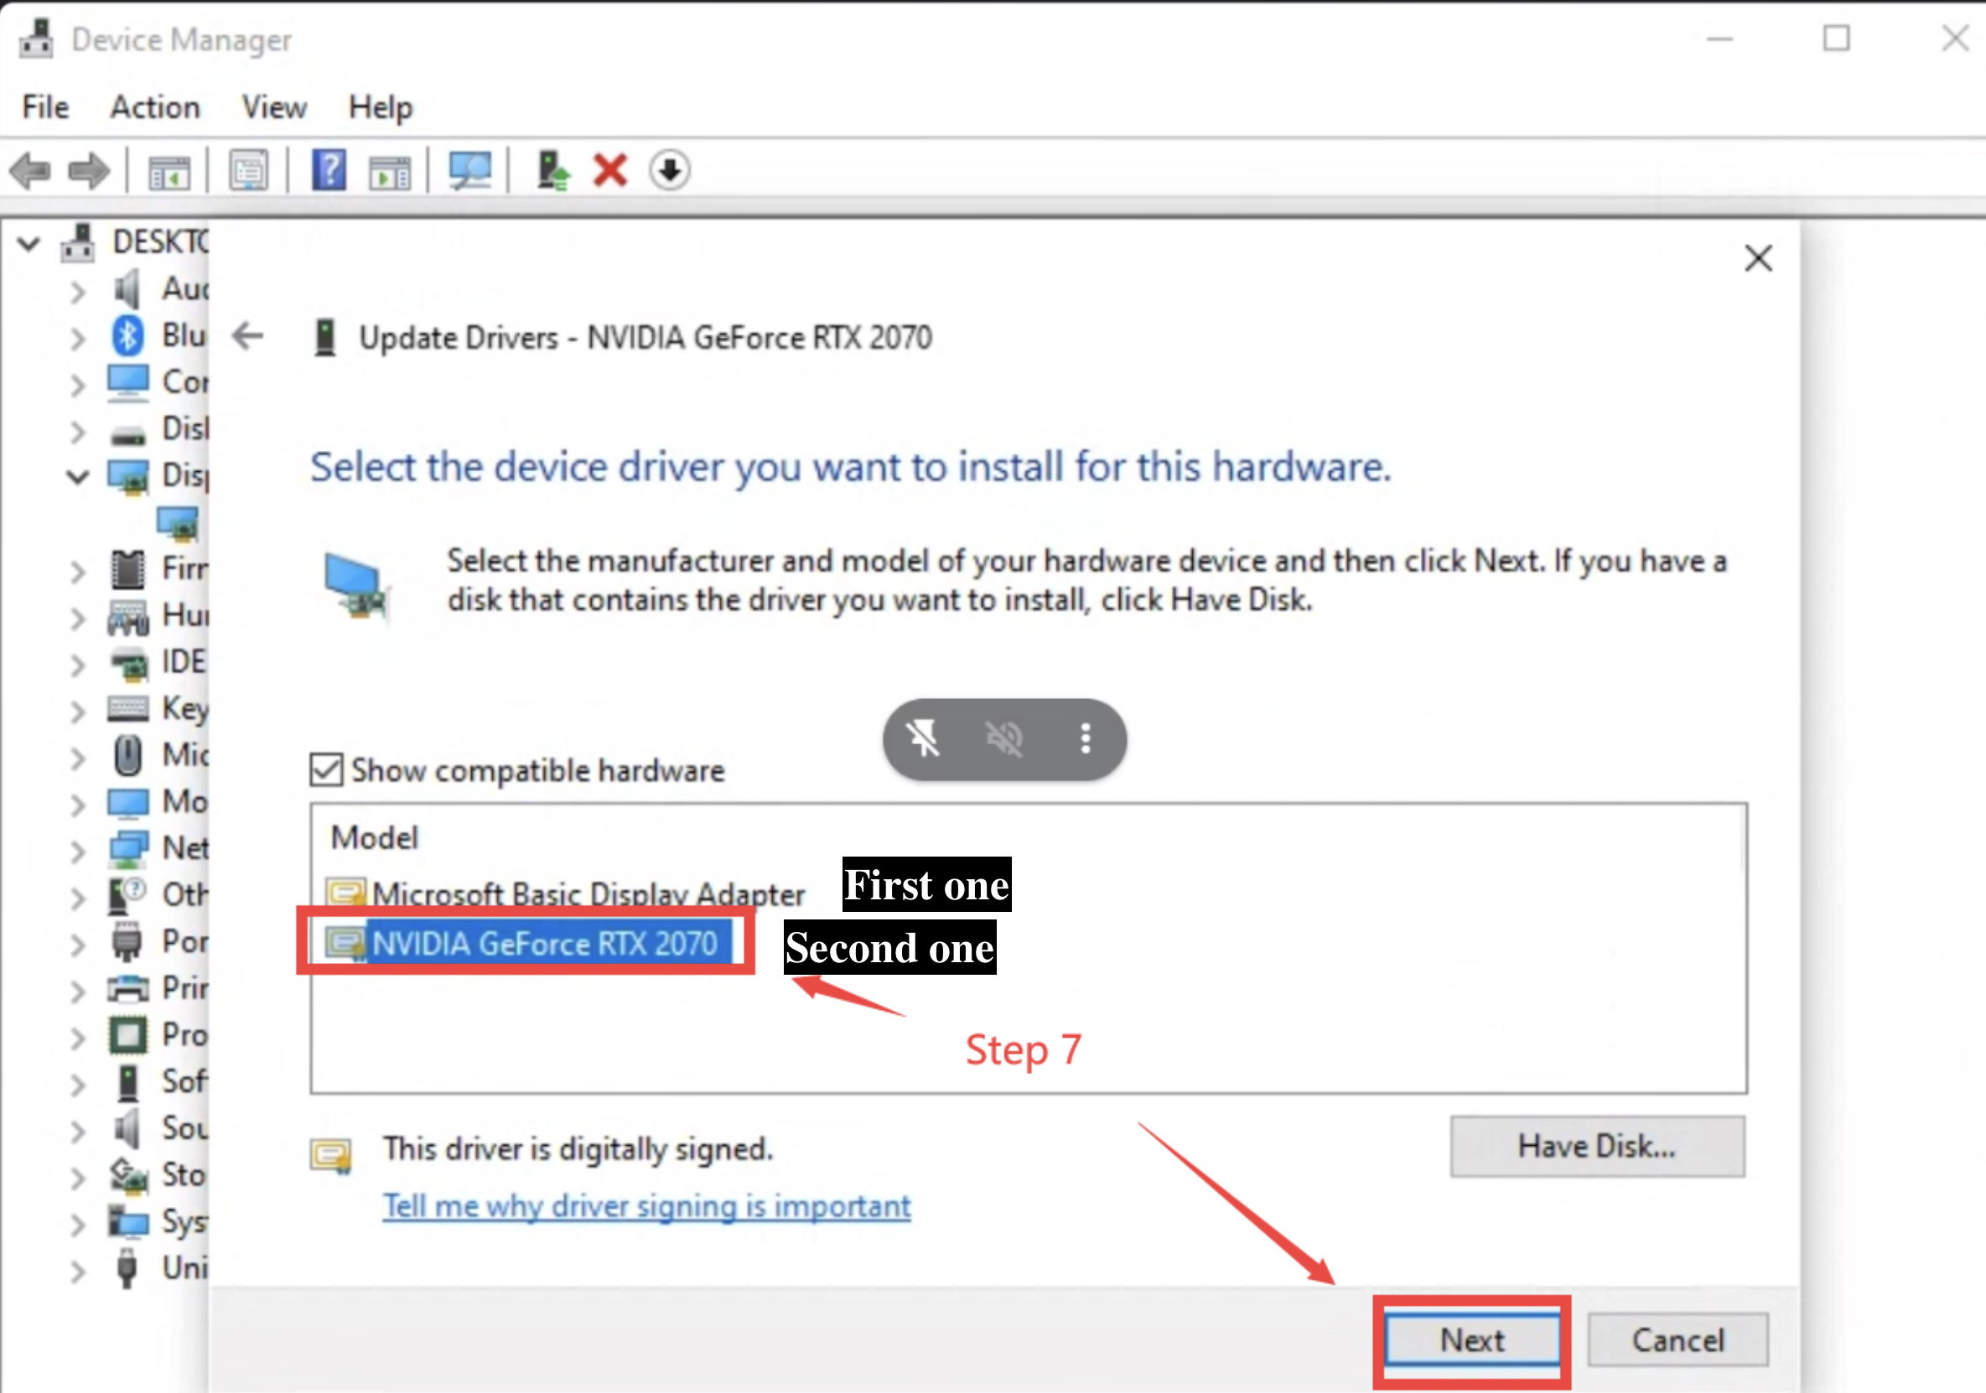This screenshot has height=1393, width=1986.
Task: Expand the Computer category
Action: click(x=78, y=384)
